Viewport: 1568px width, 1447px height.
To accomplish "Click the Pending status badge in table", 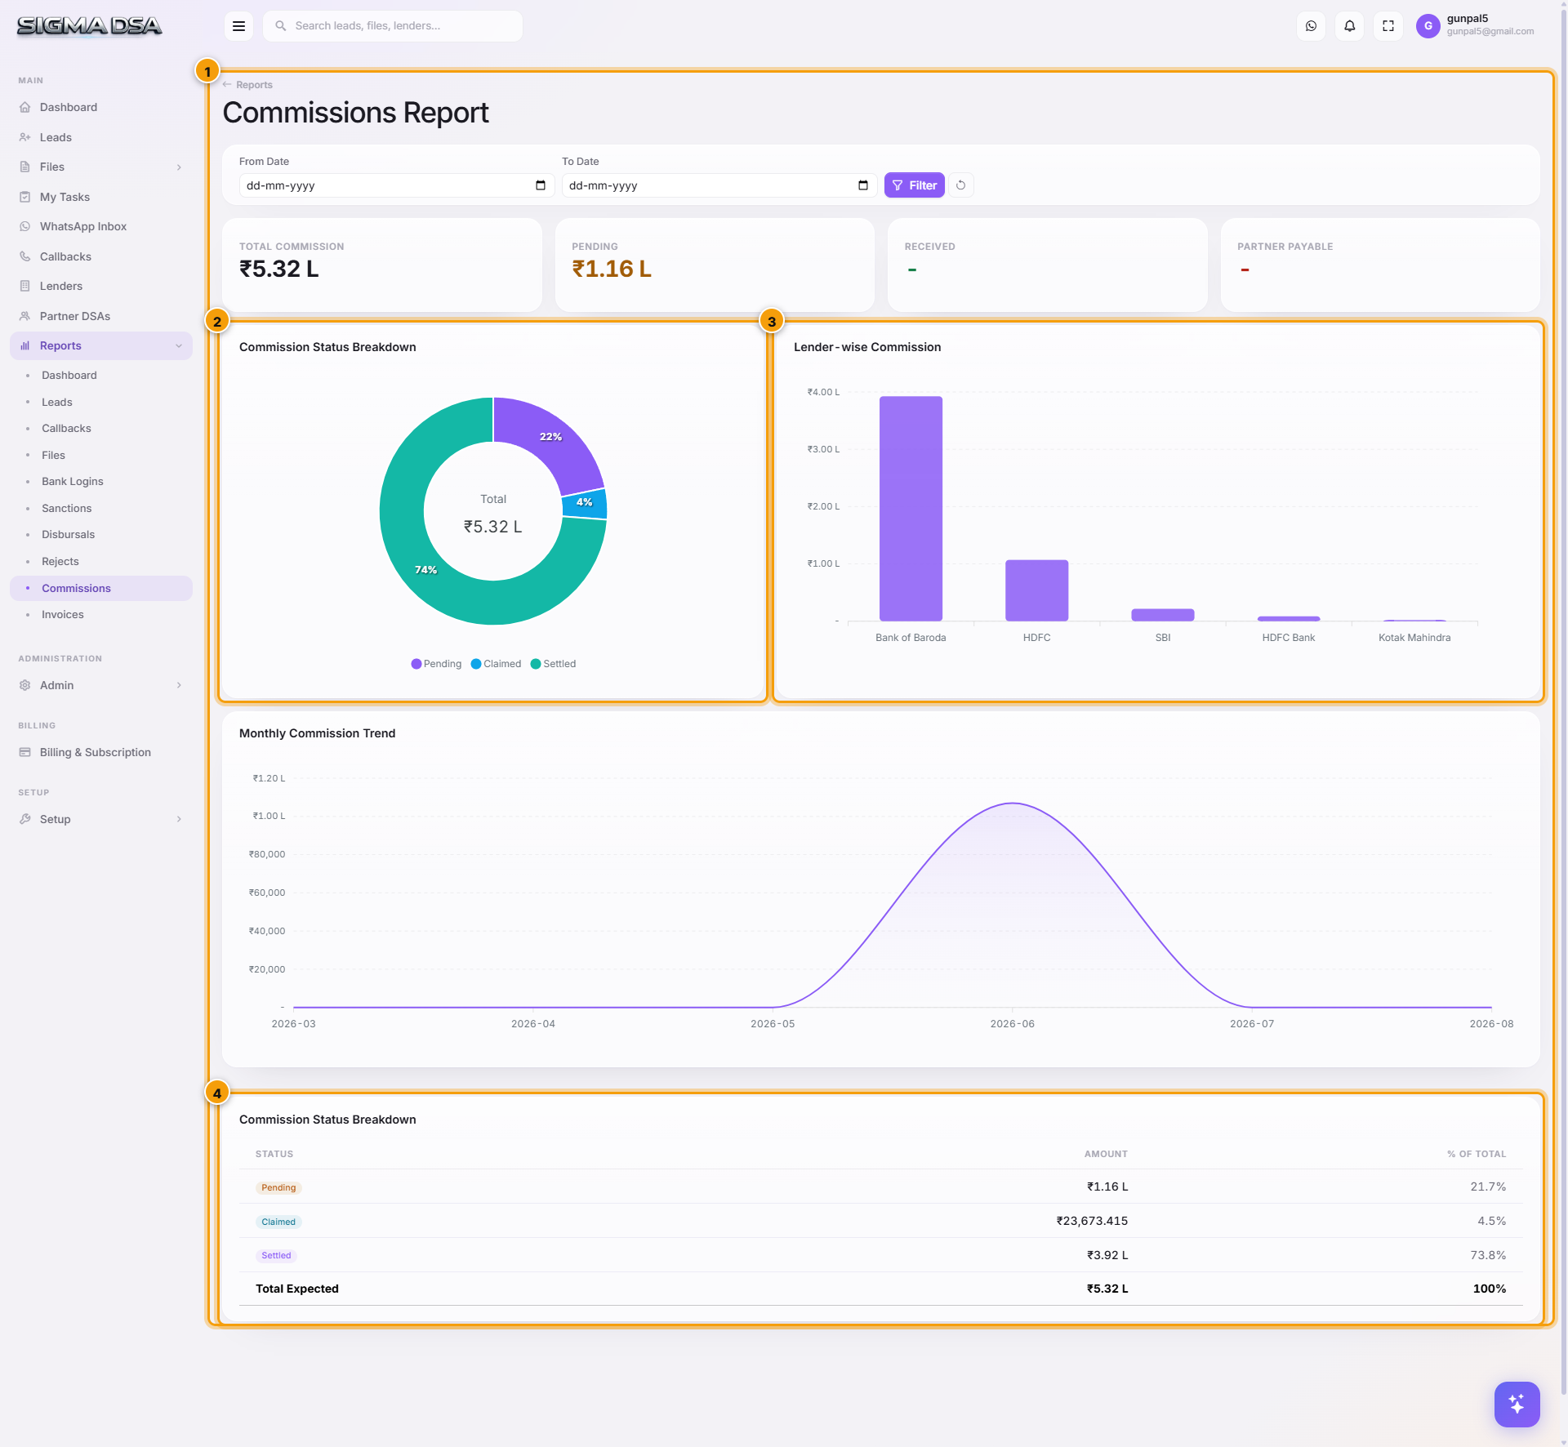I will [278, 1187].
